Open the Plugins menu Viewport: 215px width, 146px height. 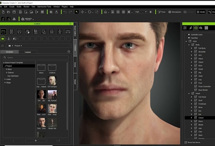(64, 7)
